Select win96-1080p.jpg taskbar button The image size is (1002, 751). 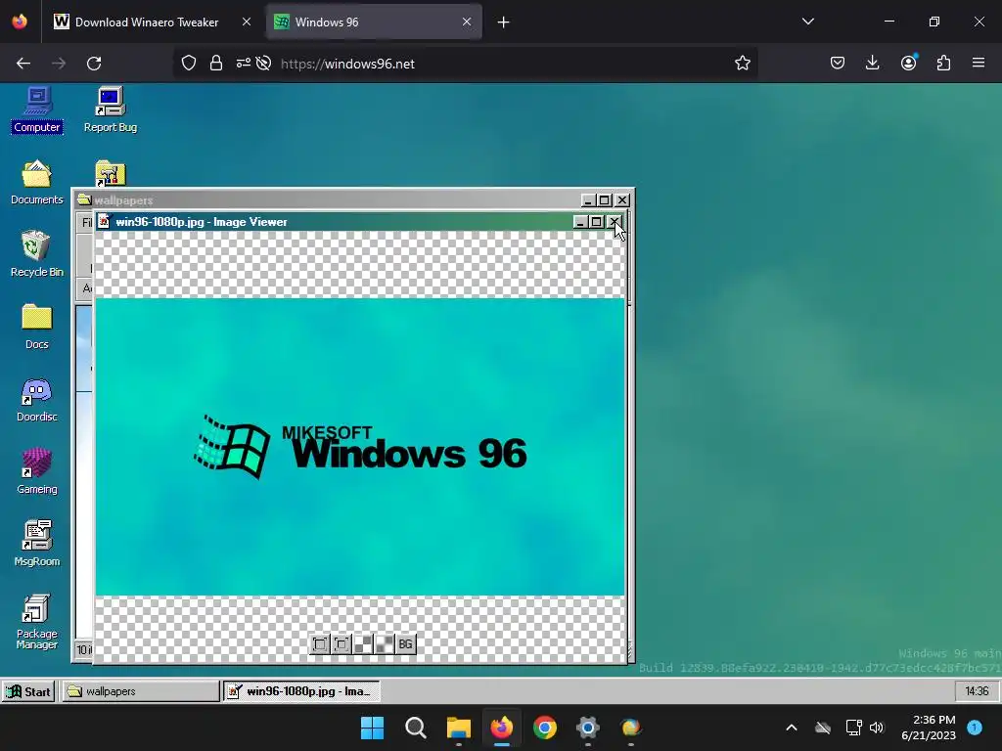pyautogui.click(x=301, y=691)
